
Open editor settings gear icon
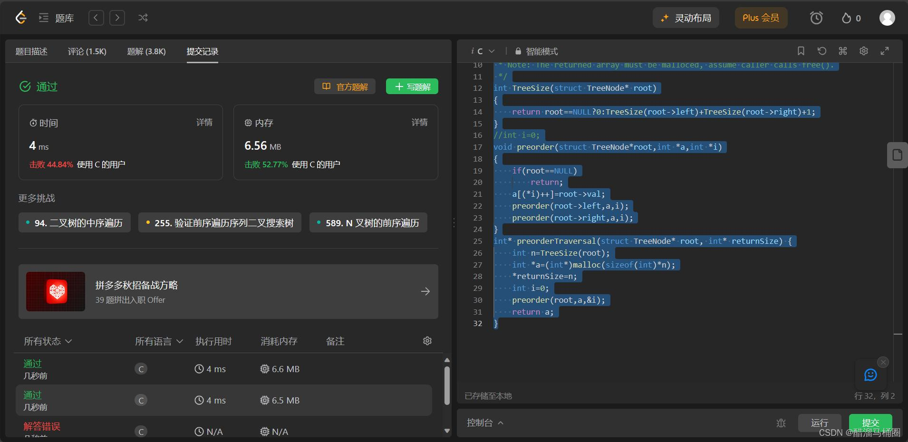pos(864,51)
